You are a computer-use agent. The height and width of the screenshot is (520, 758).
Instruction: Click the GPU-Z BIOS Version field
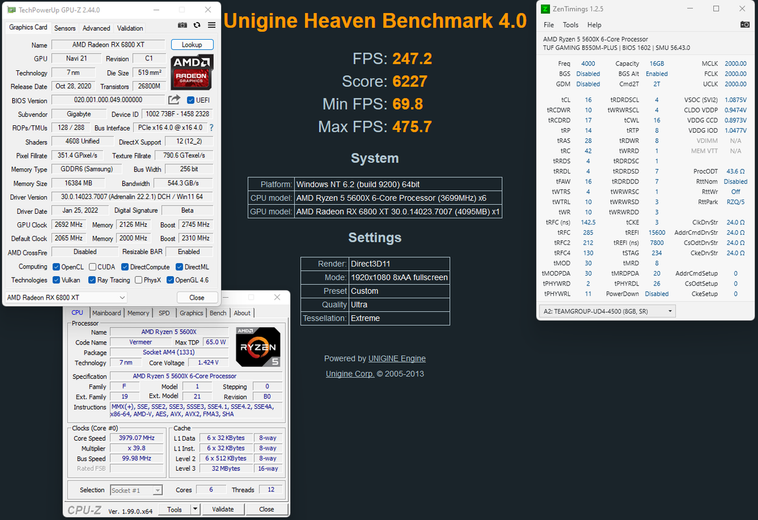(x=109, y=100)
